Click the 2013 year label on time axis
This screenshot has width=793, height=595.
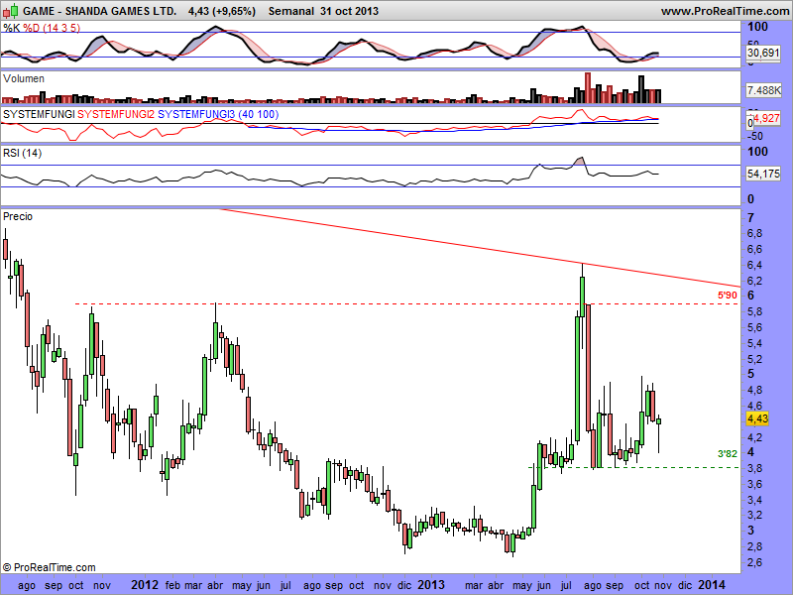tap(431, 585)
